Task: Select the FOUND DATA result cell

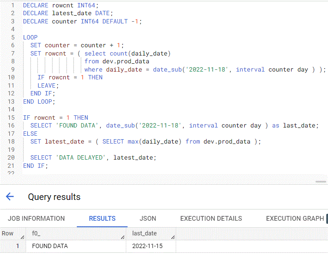Action: click(x=76, y=246)
